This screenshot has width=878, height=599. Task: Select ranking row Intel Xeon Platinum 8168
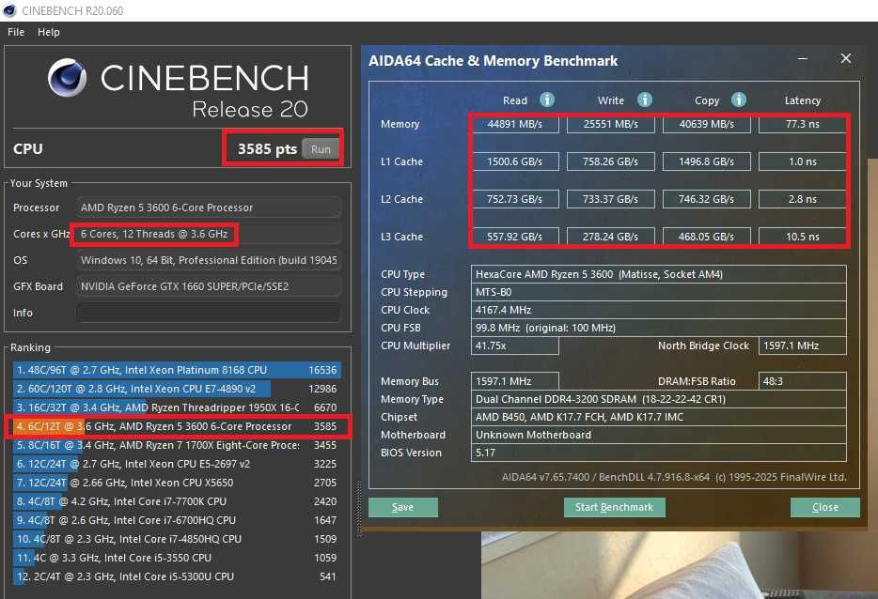tap(177, 370)
